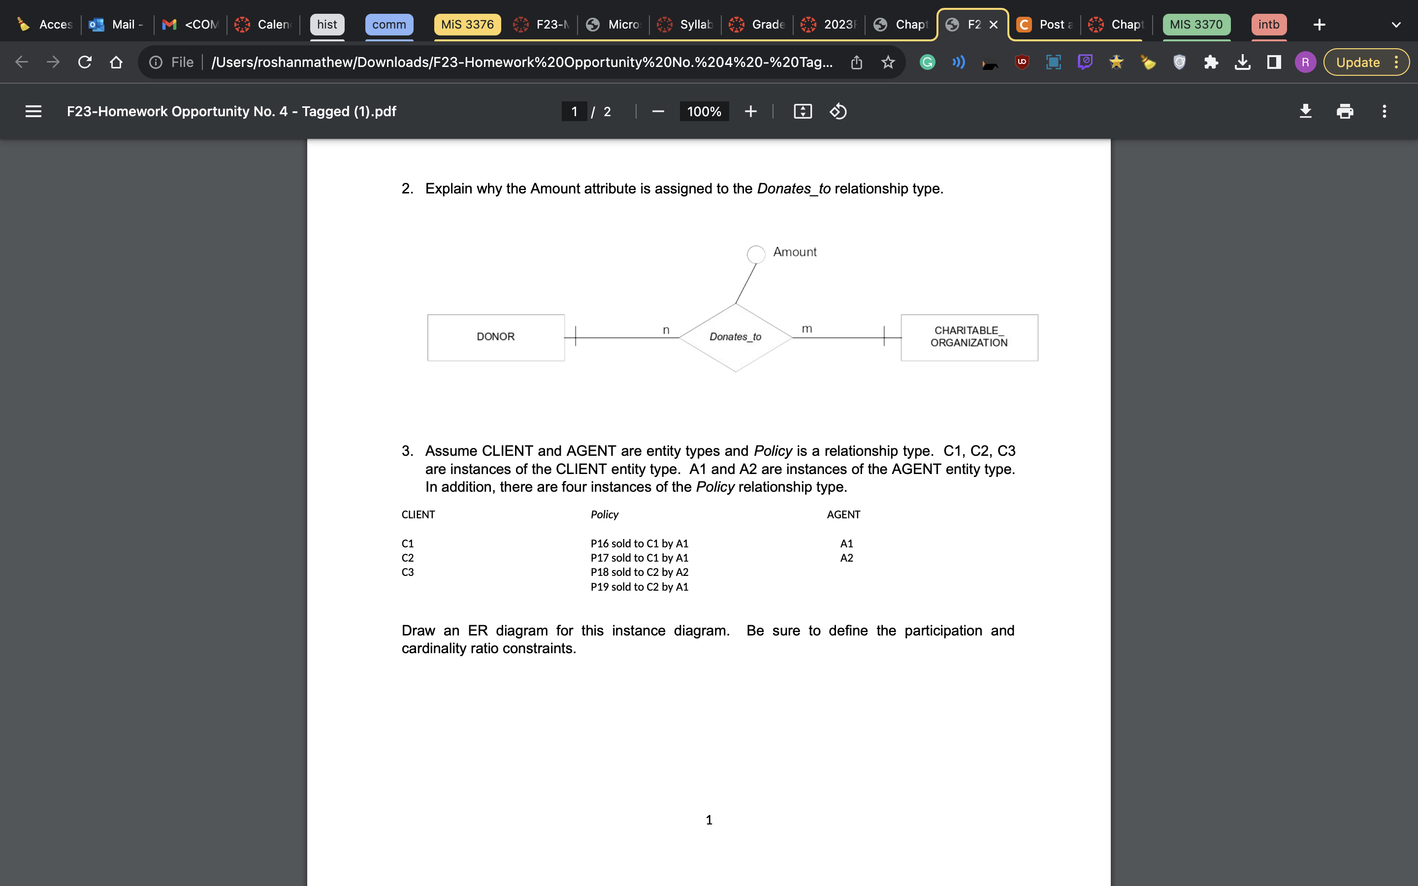Viewport: 1418px width, 886px height.
Task: Click the Update browser button
Action: point(1358,62)
